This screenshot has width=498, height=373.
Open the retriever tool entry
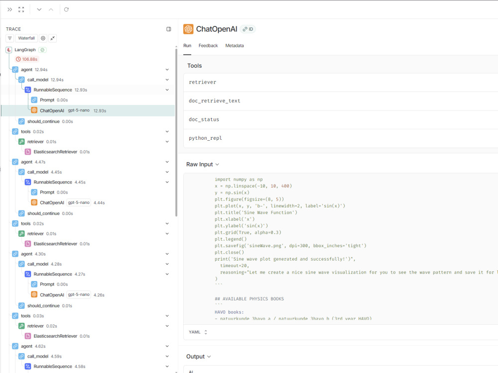[341, 83]
